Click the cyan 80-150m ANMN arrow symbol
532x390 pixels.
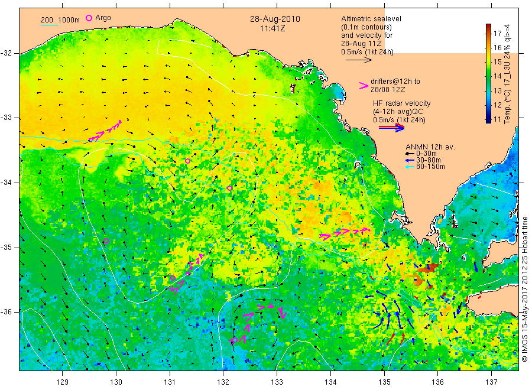click(410, 167)
